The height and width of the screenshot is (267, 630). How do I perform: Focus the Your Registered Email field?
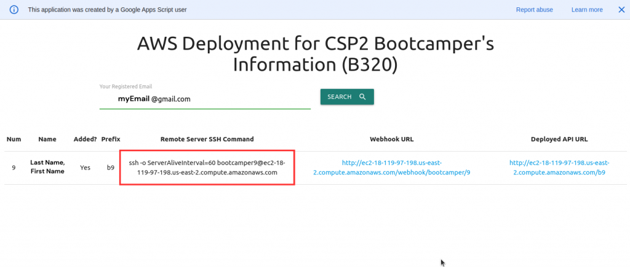click(205, 99)
